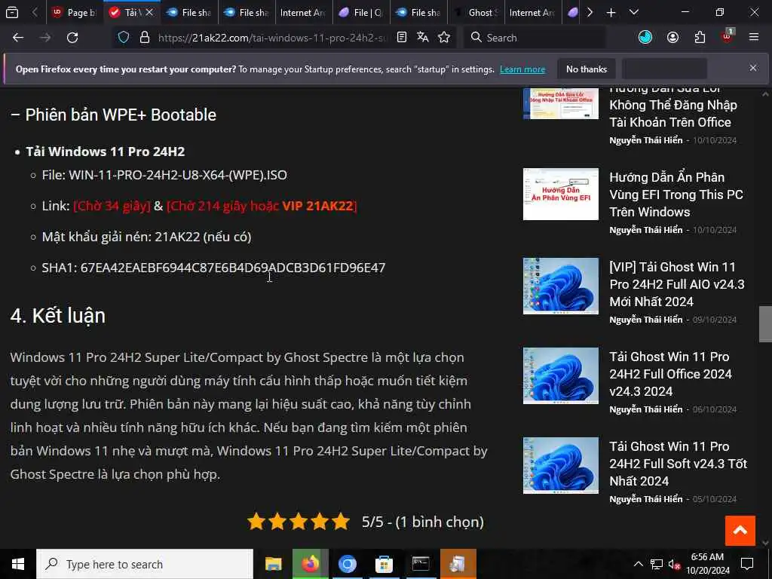Switch to the Page b tab

(x=75, y=13)
